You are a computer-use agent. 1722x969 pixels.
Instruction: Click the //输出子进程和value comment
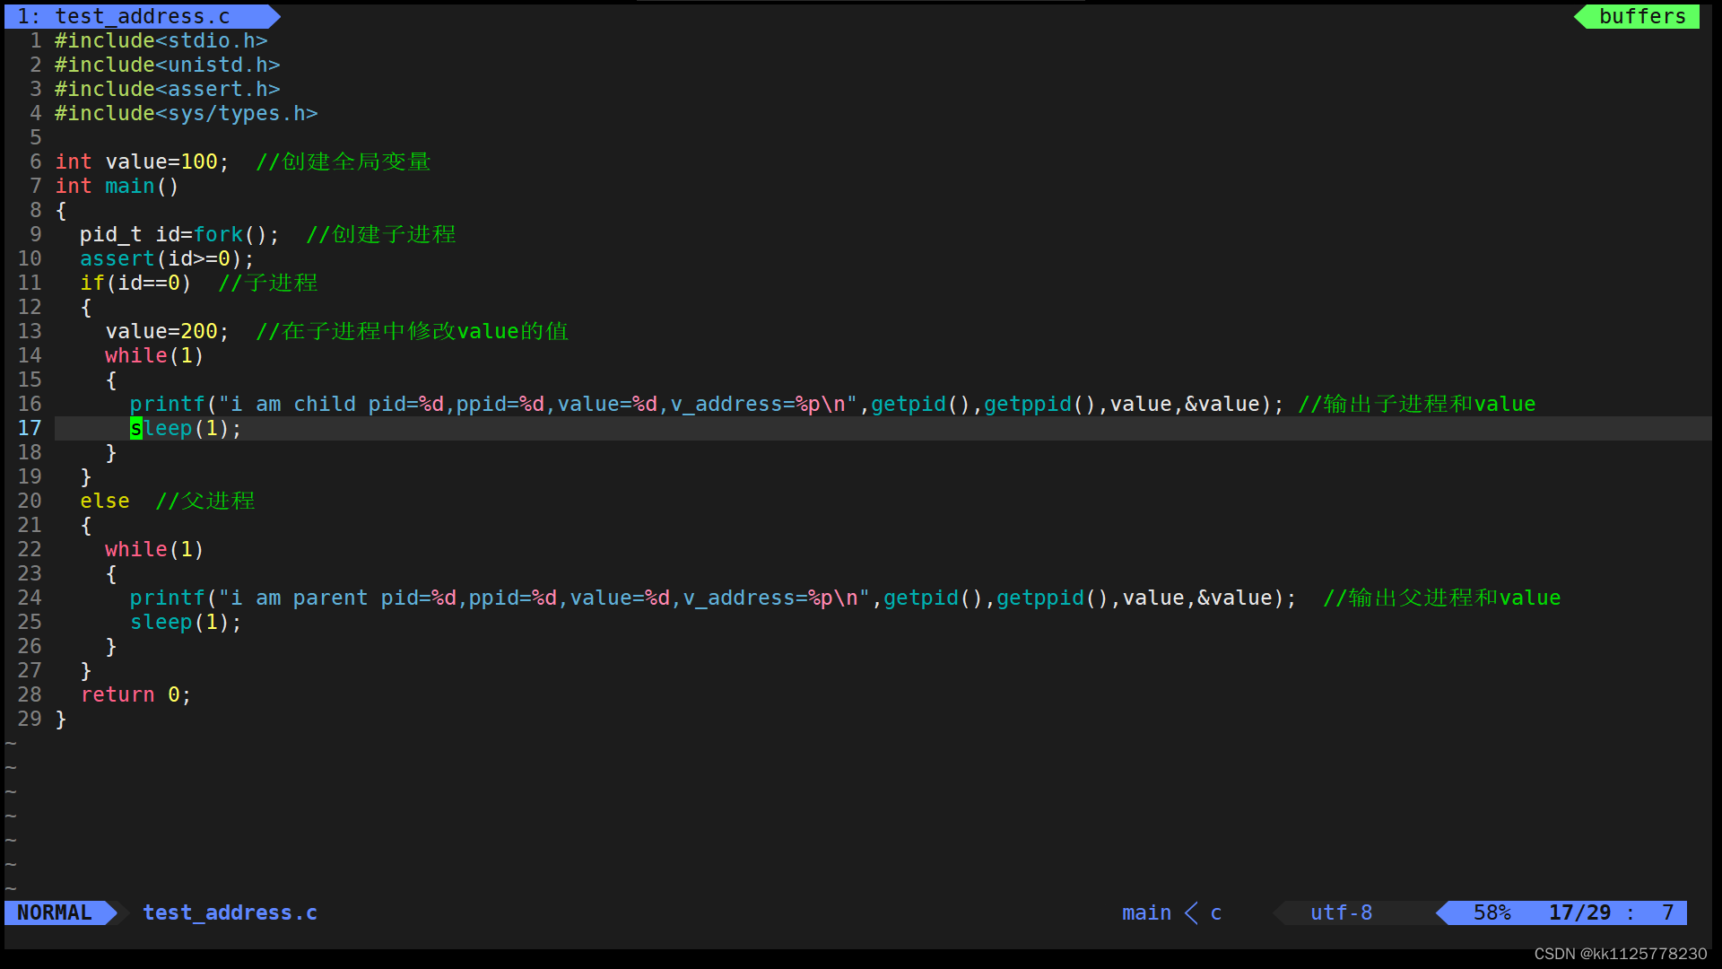pos(1417,404)
